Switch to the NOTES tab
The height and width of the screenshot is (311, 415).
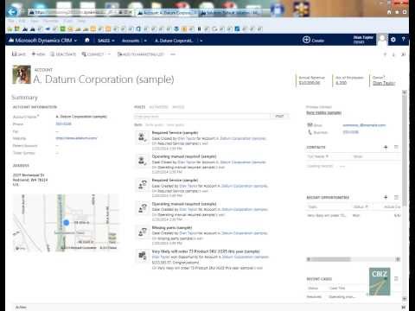click(178, 107)
